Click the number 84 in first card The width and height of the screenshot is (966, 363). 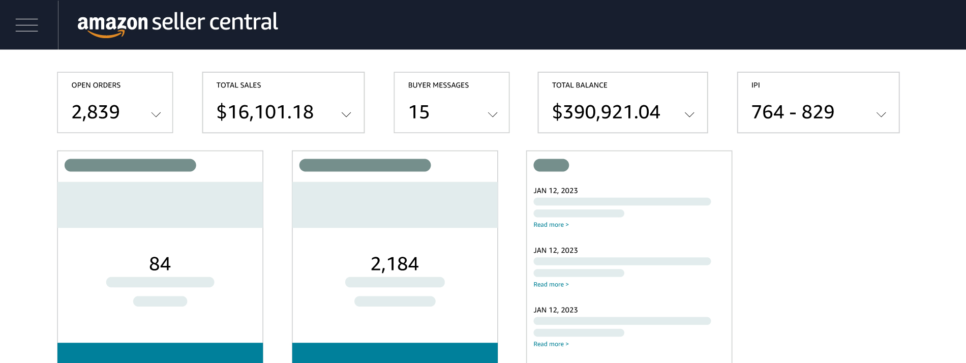(x=160, y=264)
